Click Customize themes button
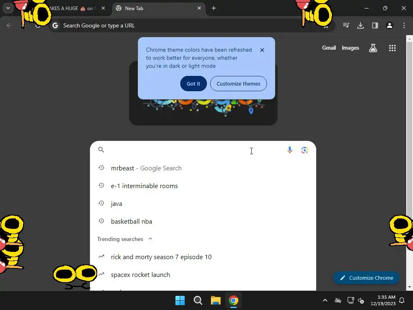 click(238, 84)
